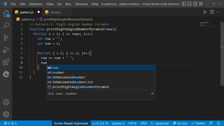Image resolution: width=224 pixels, height=126 pixels.
Task: Select printRightAngledNumberPyramid breadcrumb
Action: (68, 19)
